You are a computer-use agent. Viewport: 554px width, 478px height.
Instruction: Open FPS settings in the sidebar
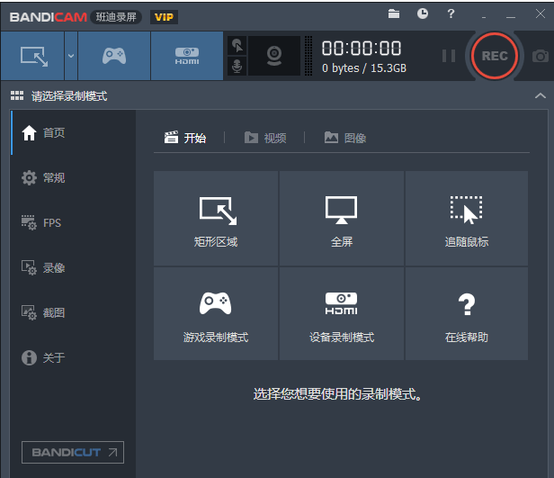(74, 222)
